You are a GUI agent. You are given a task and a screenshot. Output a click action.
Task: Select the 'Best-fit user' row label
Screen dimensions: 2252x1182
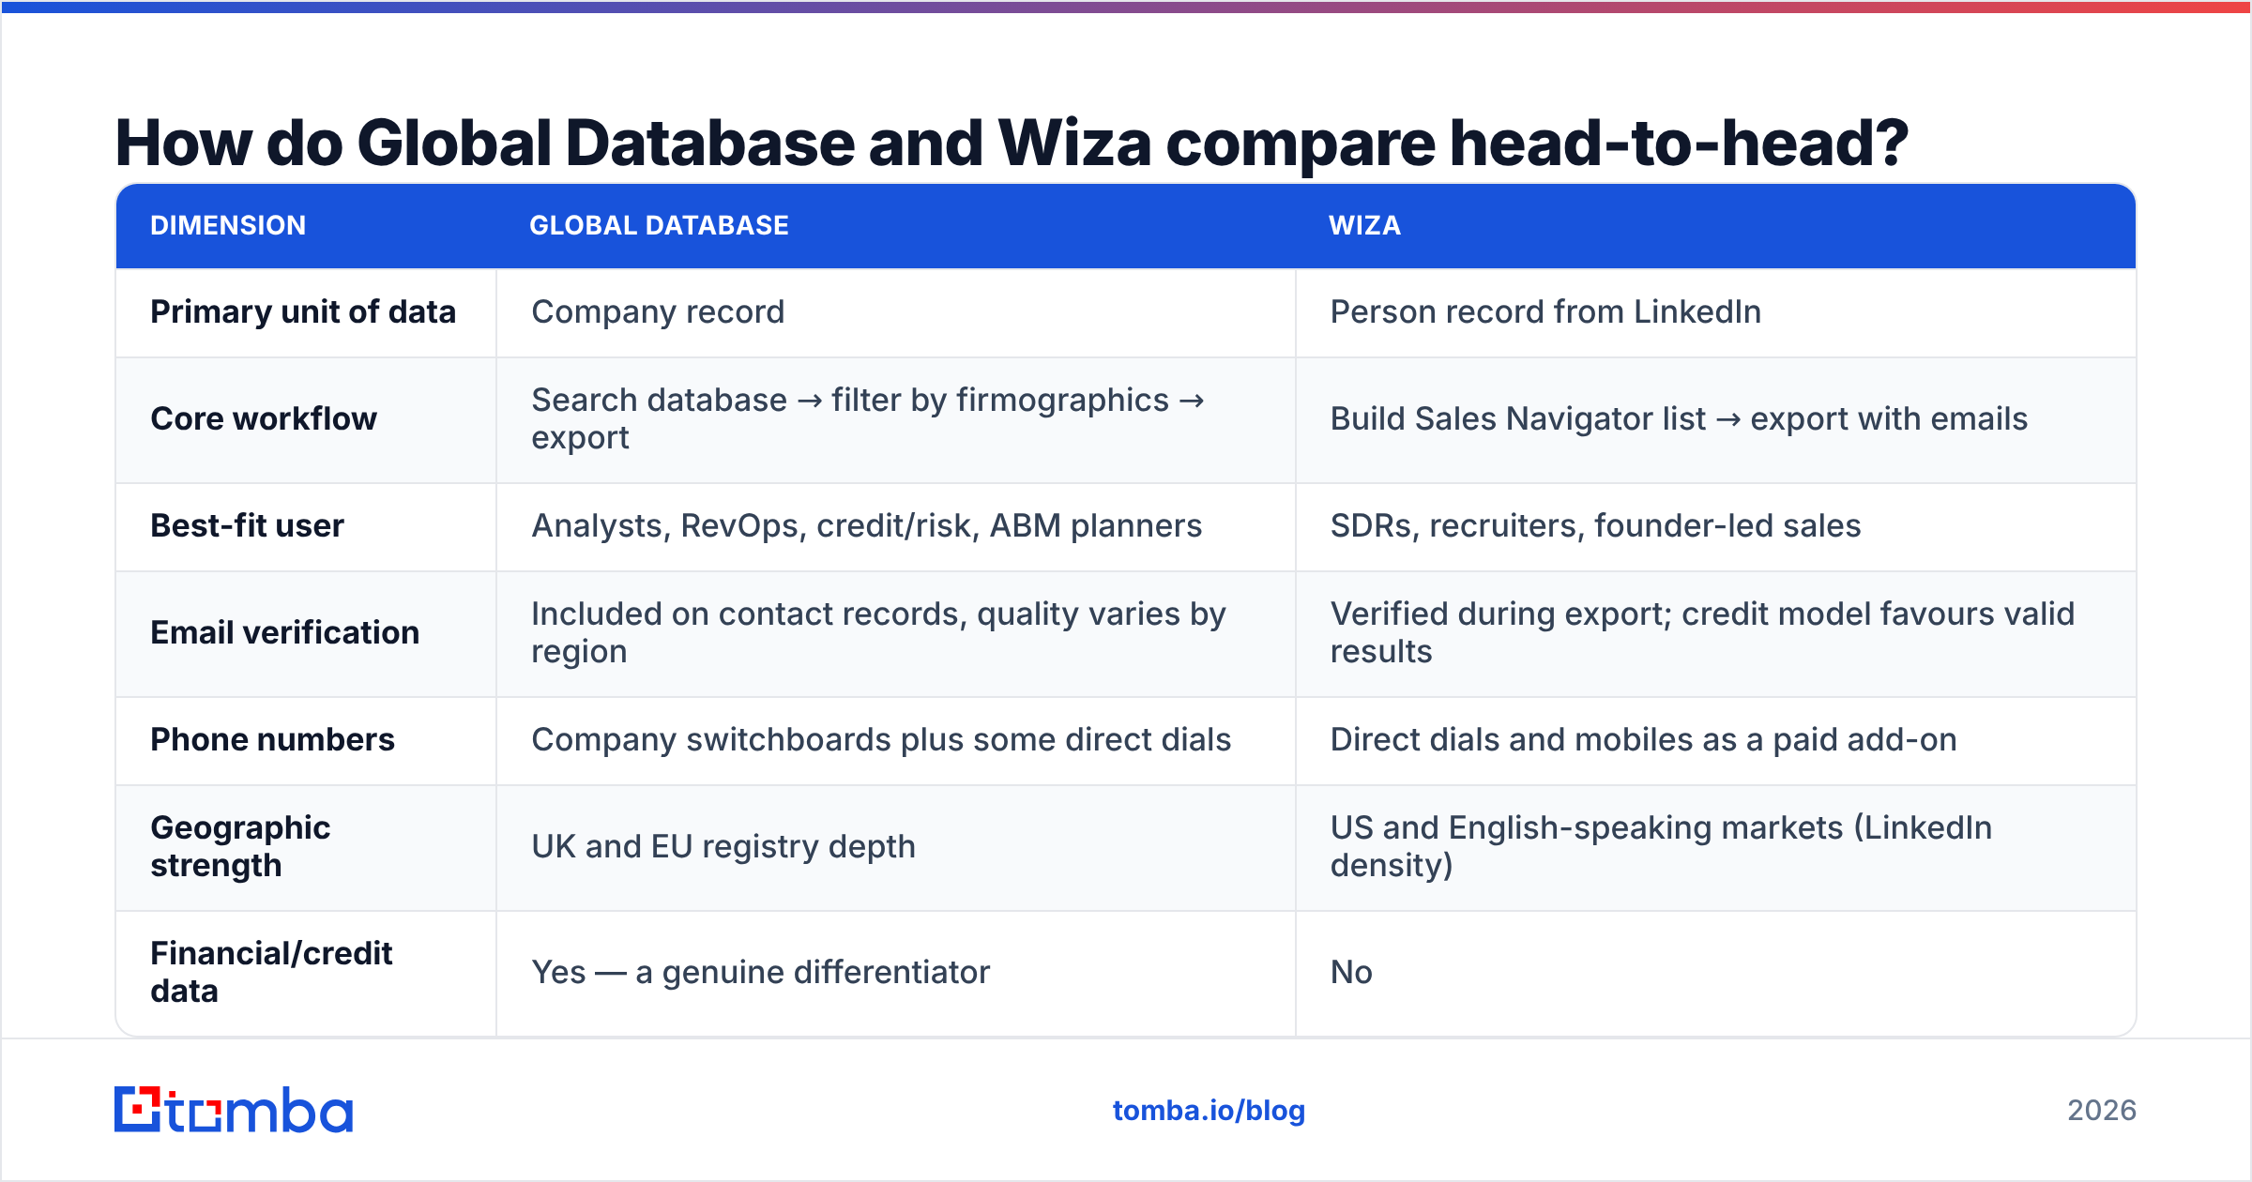(x=248, y=525)
